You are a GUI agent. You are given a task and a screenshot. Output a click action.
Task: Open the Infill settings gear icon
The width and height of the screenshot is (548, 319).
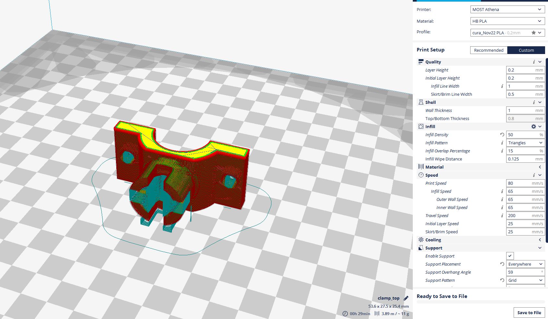533,126
